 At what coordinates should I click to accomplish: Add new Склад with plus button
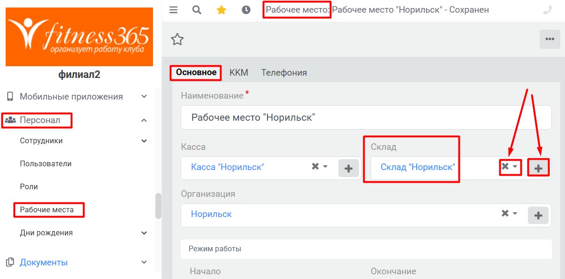tap(538, 168)
